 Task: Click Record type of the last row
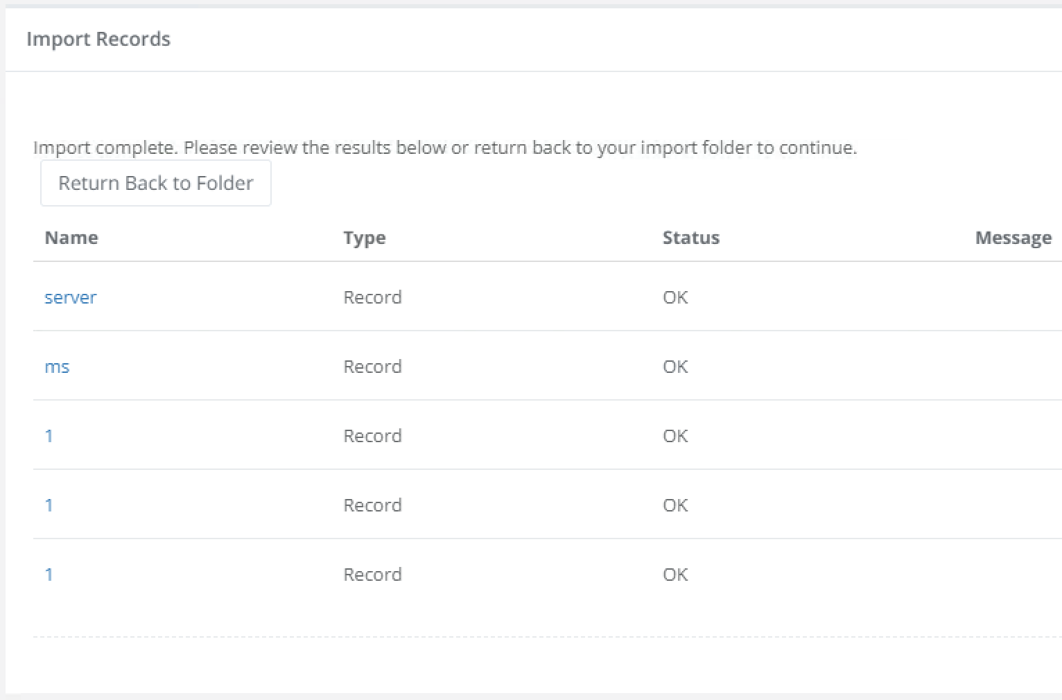(x=372, y=575)
